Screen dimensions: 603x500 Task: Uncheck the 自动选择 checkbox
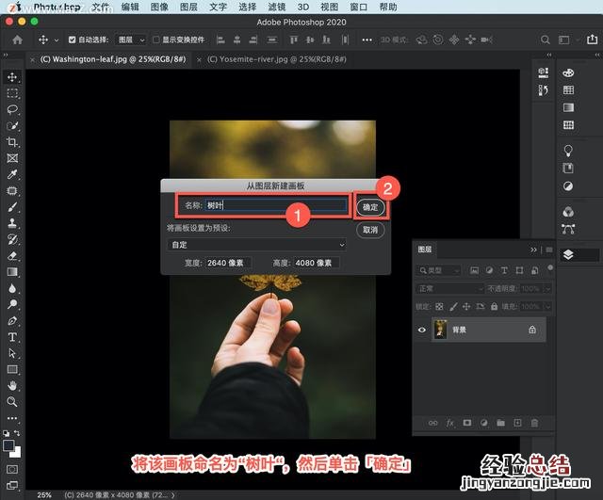click(72, 40)
